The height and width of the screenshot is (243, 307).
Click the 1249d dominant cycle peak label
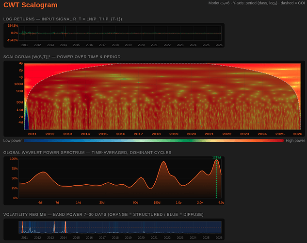click(216, 157)
